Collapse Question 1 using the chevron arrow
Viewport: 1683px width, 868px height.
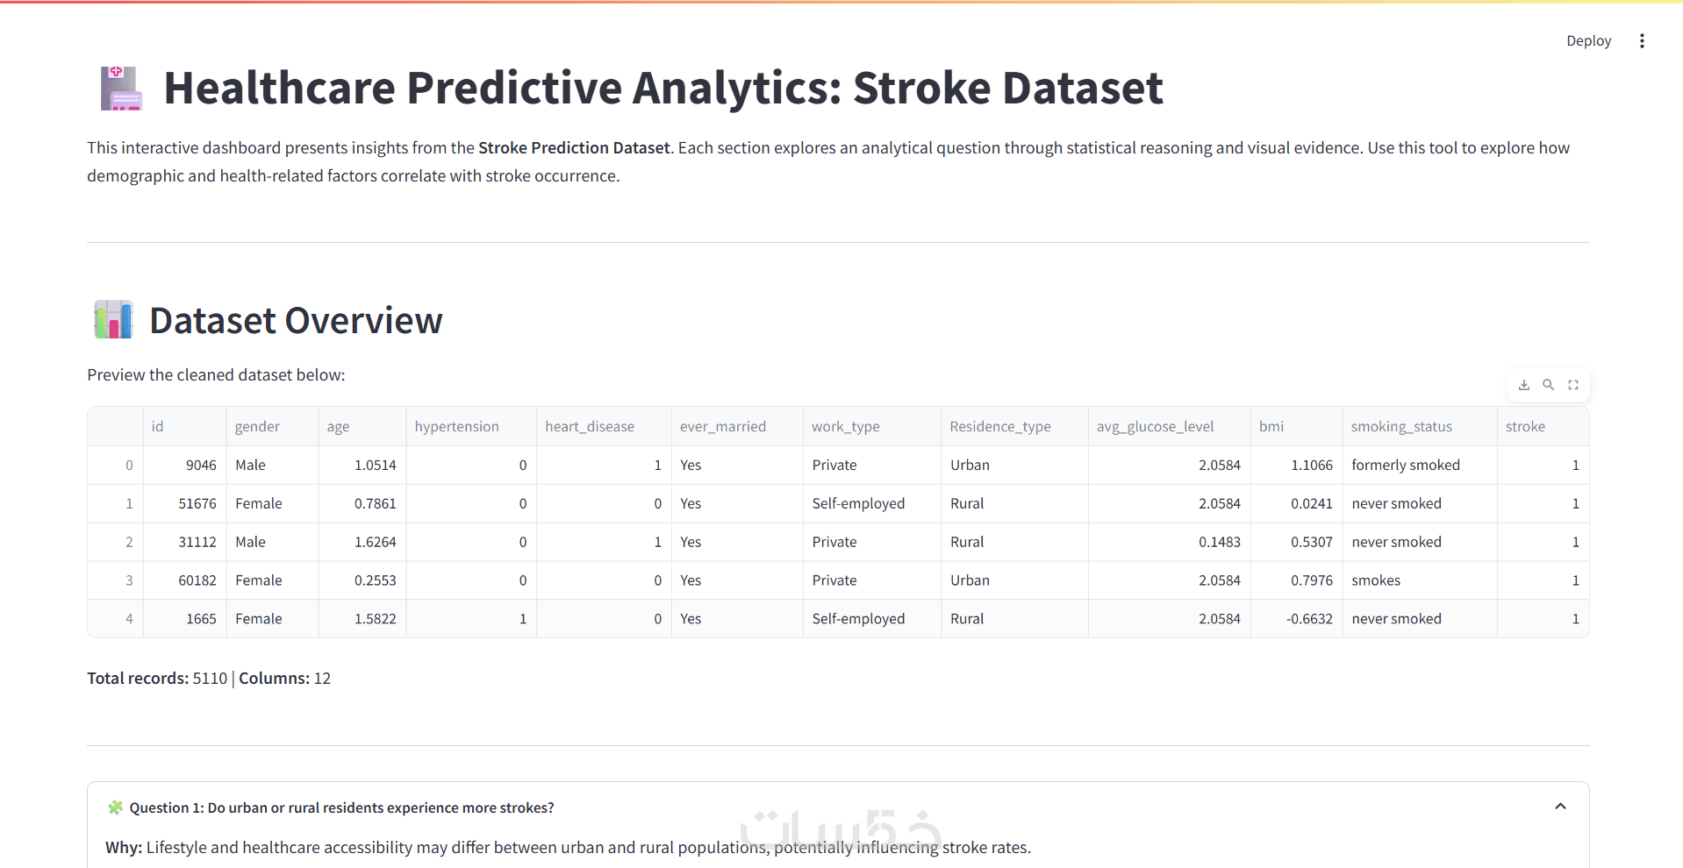(1560, 807)
